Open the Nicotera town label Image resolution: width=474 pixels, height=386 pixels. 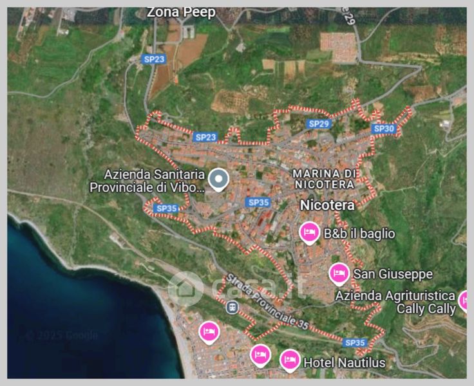pyautogui.click(x=327, y=205)
